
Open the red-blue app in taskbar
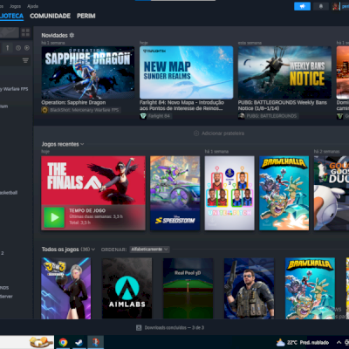click(95, 342)
